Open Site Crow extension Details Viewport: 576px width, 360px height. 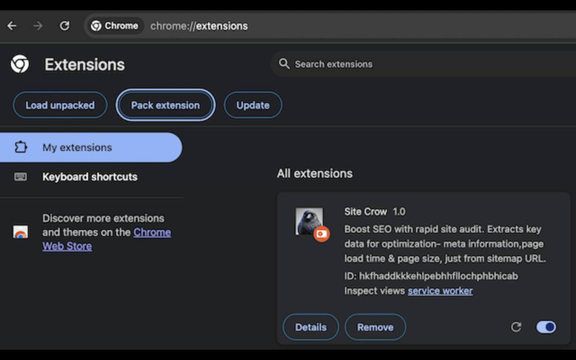point(310,327)
